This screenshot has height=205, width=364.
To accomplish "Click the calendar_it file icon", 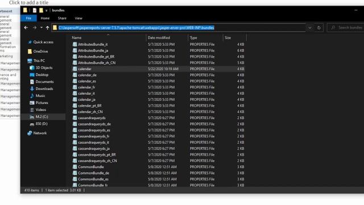I will tap(75, 93).
